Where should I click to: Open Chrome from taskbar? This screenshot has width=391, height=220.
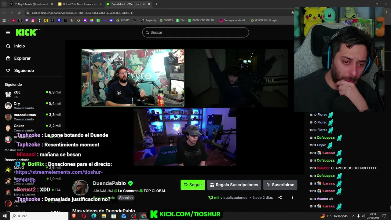pyautogui.click(x=144, y=216)
